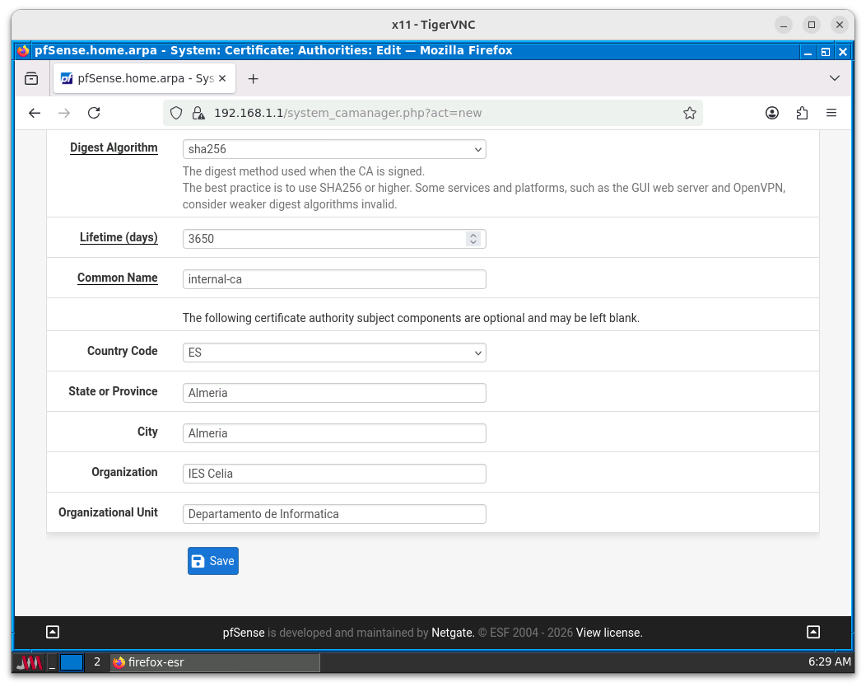Open the View license link

(608, 633)
